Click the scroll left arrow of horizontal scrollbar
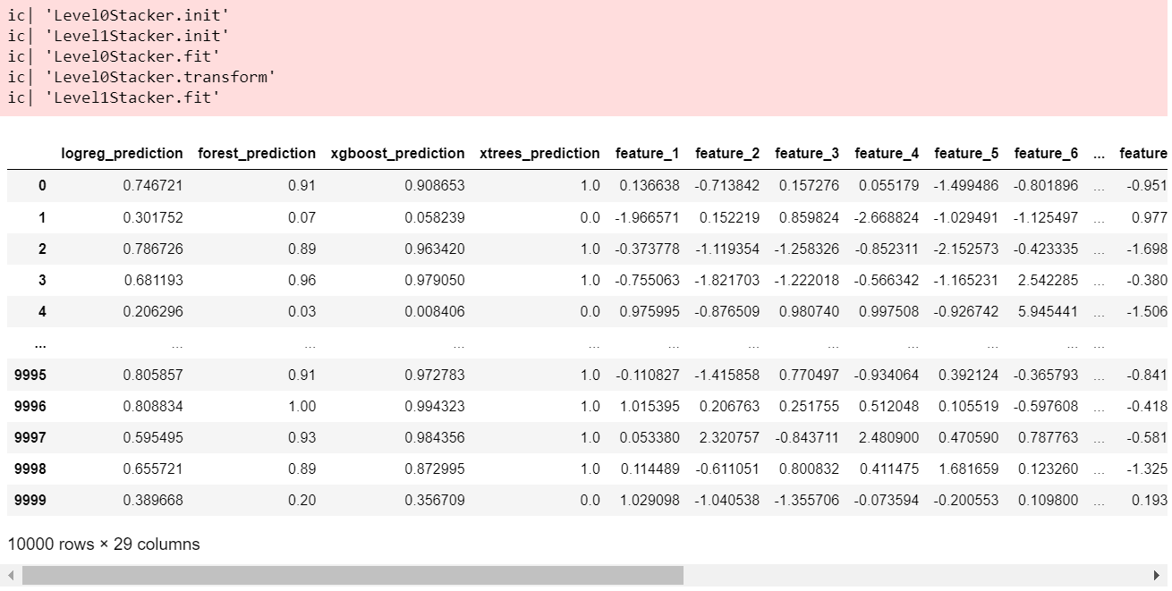 (11, 575)
